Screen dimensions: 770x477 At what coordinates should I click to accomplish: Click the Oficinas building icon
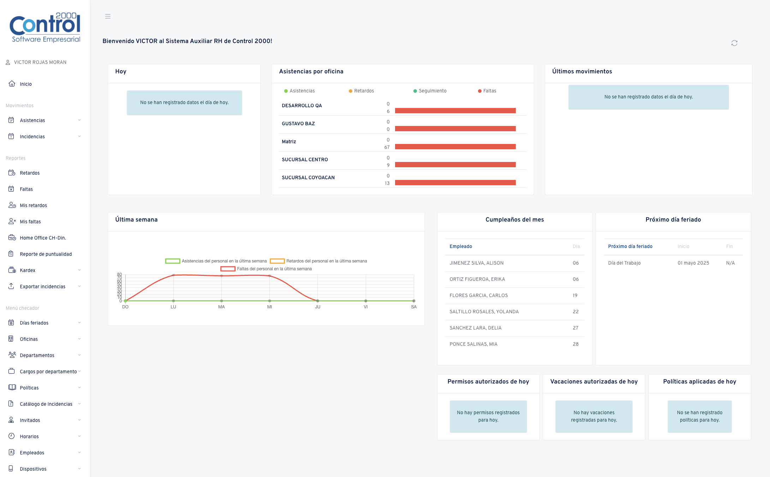pyautogui.click(x=11, y=339)
